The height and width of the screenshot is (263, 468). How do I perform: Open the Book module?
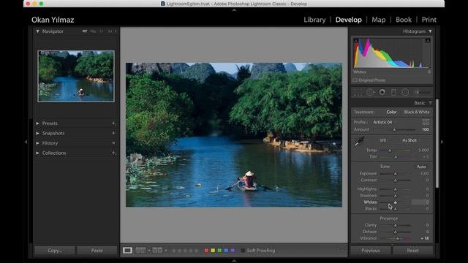tap(404, 20)
